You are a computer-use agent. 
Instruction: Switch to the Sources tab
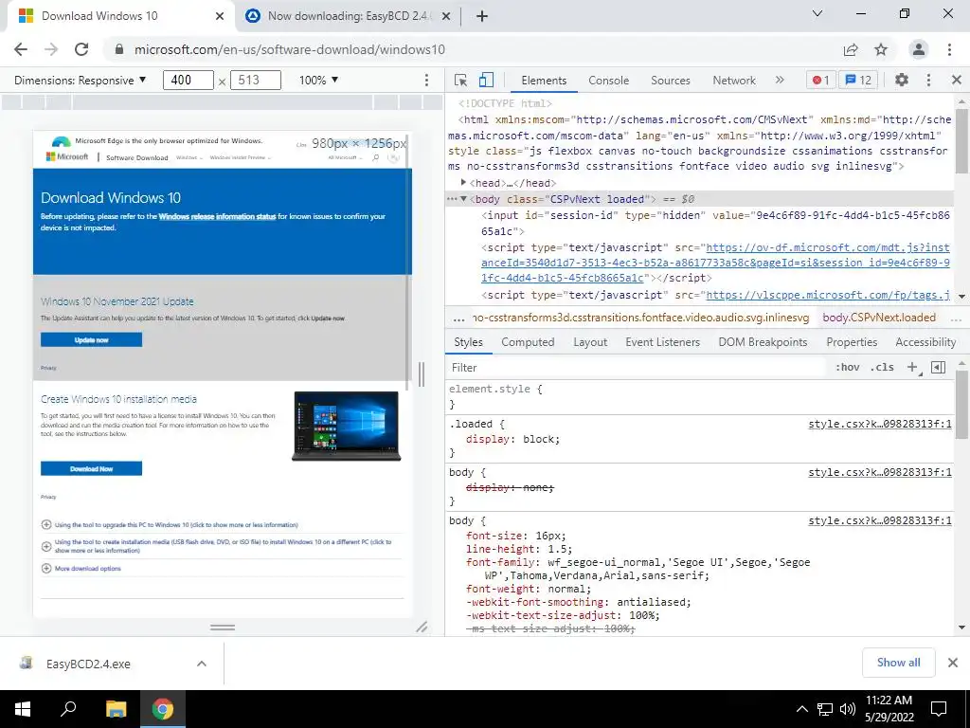[671, 81]
